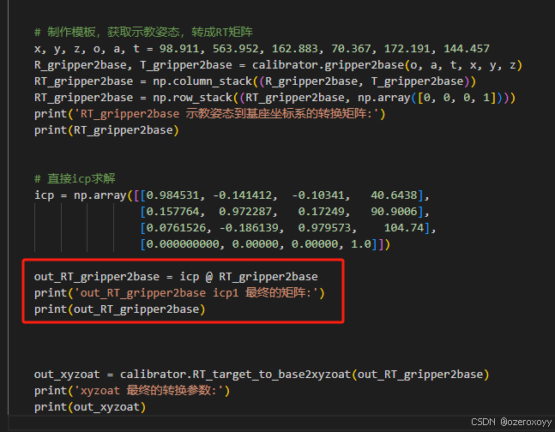Click the comment '# 直接icp求解'
This screenshot has height=432, width=555.
[75, 178]
